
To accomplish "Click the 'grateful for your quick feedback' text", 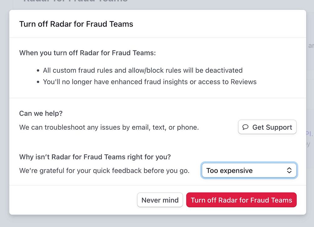I will tap(104, 171).
